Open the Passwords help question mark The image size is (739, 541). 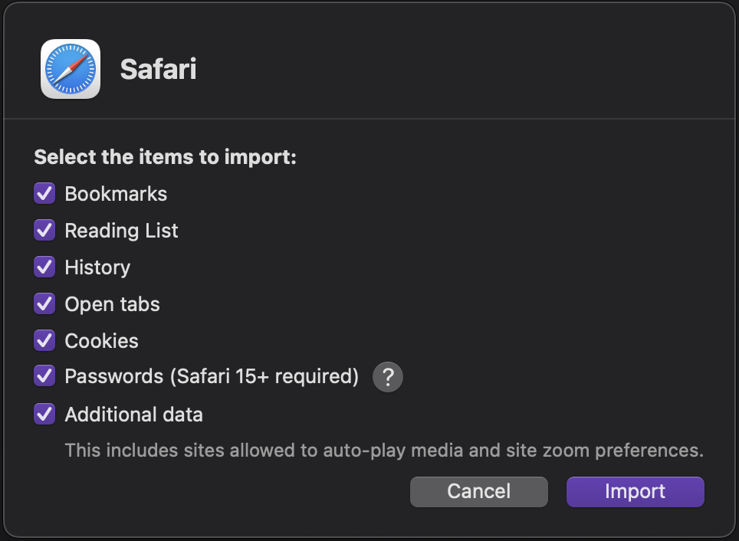[387, 377]
